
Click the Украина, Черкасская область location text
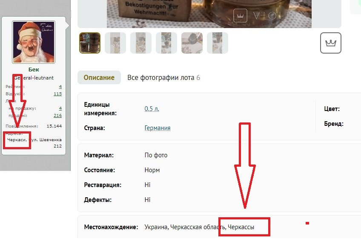pyautogui.click(x=185, y=227)
